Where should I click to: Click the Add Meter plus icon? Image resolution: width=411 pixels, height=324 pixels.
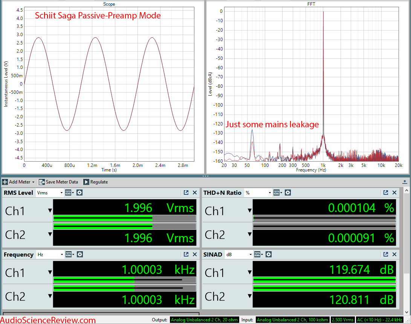tap(5, 182)
